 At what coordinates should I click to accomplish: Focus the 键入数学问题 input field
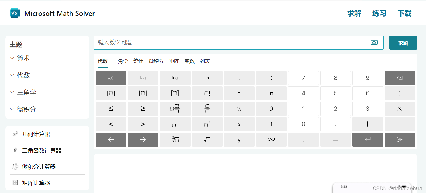(239, 43)
